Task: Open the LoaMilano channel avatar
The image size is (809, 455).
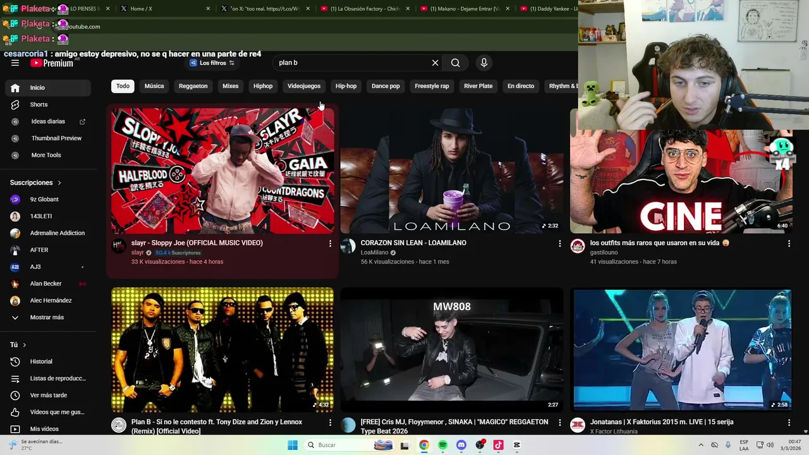Action: click(x=348, y=246)
